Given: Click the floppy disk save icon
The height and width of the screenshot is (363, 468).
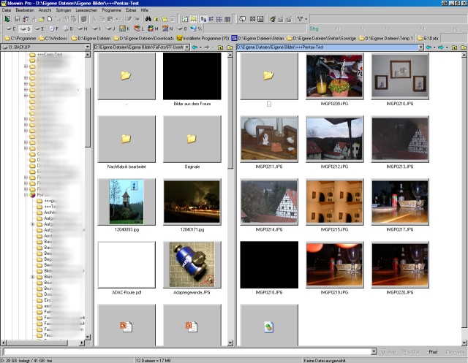Looking at the screenshot, I should tap(18, 19).
